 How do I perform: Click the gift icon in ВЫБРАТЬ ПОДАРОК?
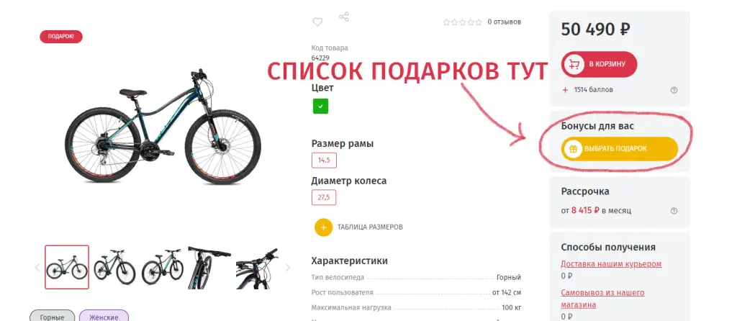tap(572, 148)
